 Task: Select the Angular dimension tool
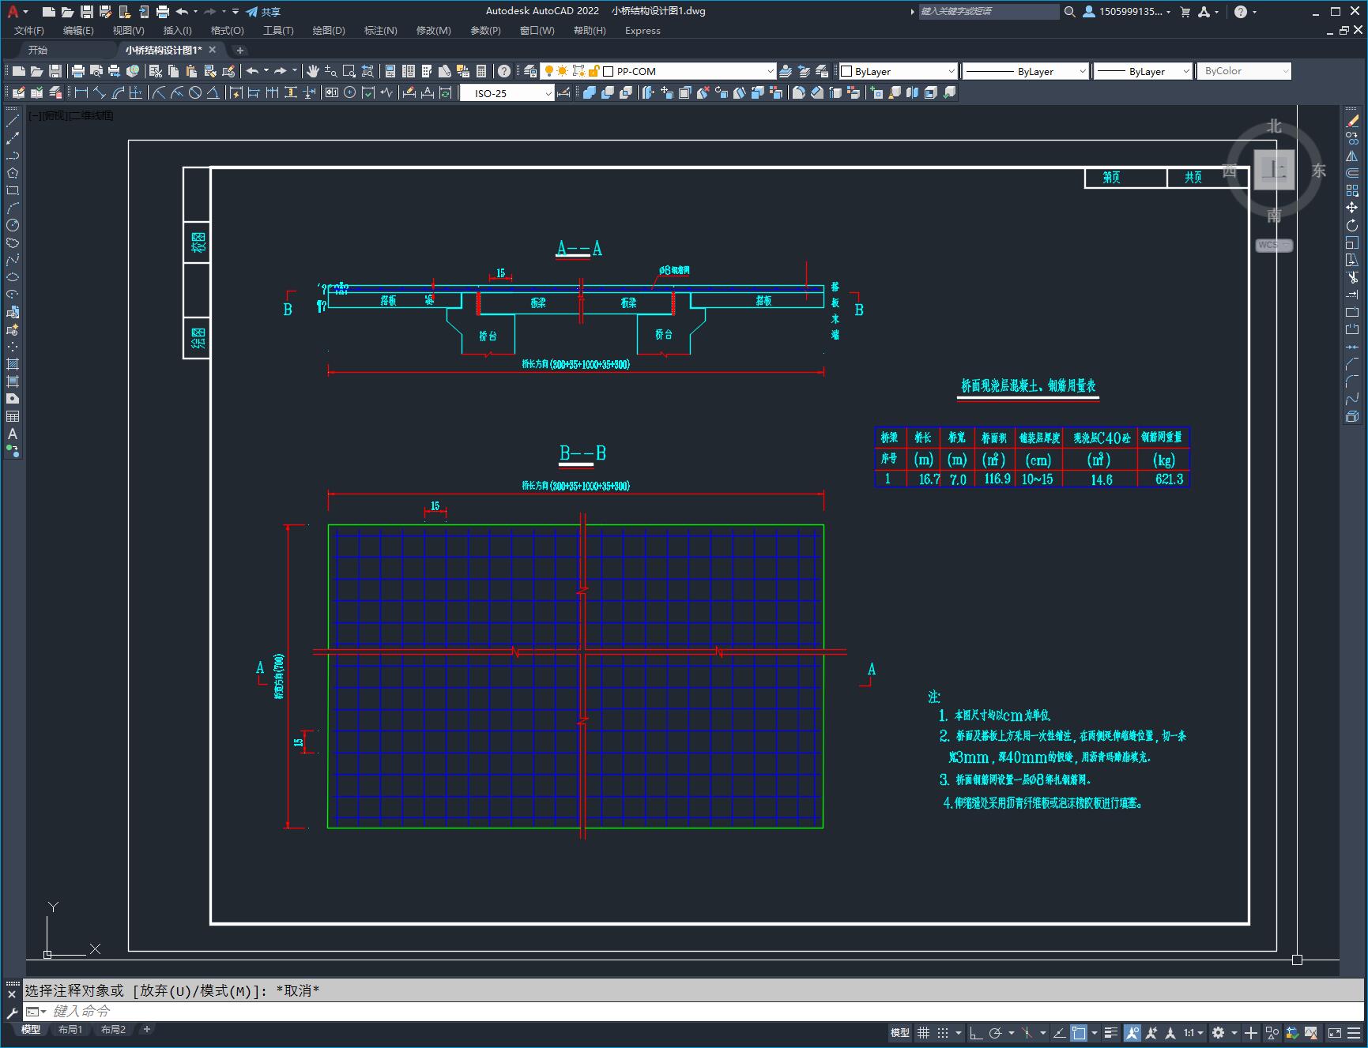click(x=213, y=93)
